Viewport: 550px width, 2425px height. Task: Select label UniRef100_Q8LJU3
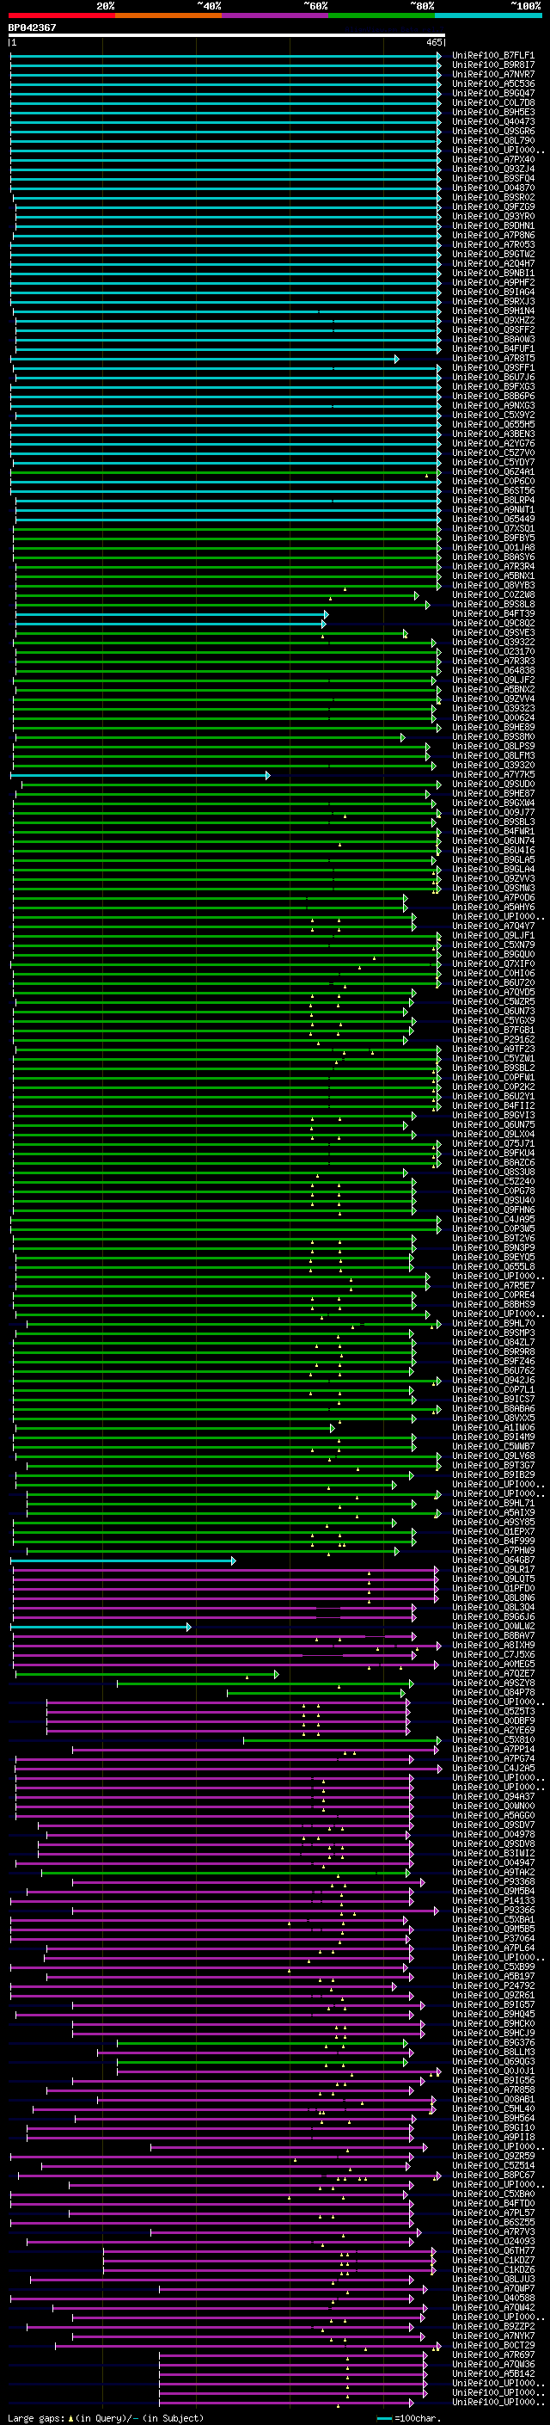tap(492, 2278)
